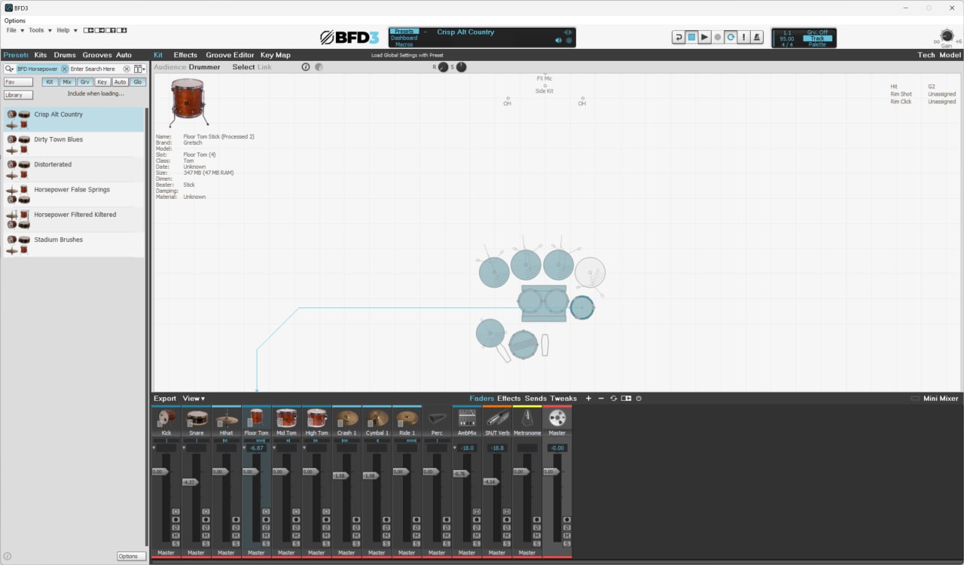This screenshot has height=565, width=964.
Task: Select the Master channel tape reel icon
Action: (x=557, y=418)
